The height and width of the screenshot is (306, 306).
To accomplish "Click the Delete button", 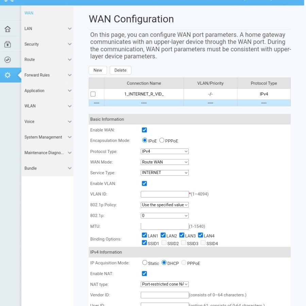I will click(x=120, y=70).
